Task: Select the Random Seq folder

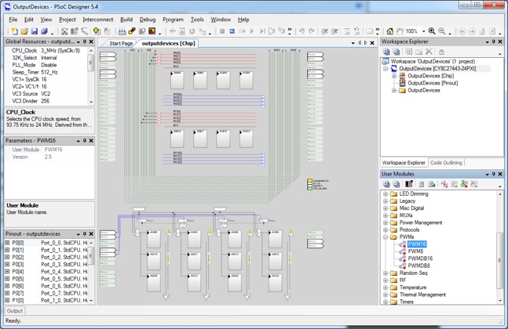Action: pos(413,273)
